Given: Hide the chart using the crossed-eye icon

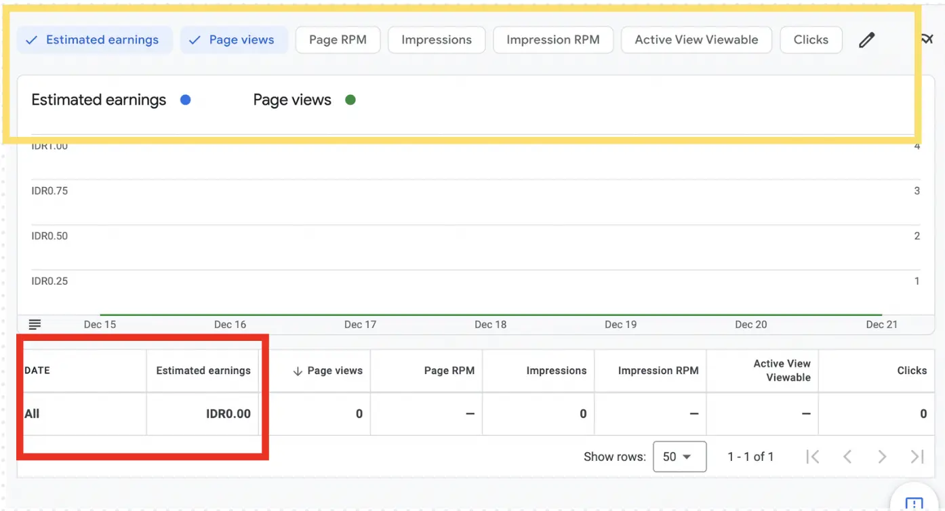Looking at the screenshot, I should click(x=927, y=39).
